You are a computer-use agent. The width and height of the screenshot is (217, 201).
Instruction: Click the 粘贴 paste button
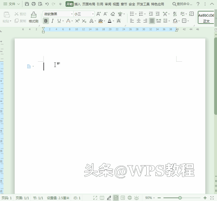pyautogui.click(x=7, y=17)
